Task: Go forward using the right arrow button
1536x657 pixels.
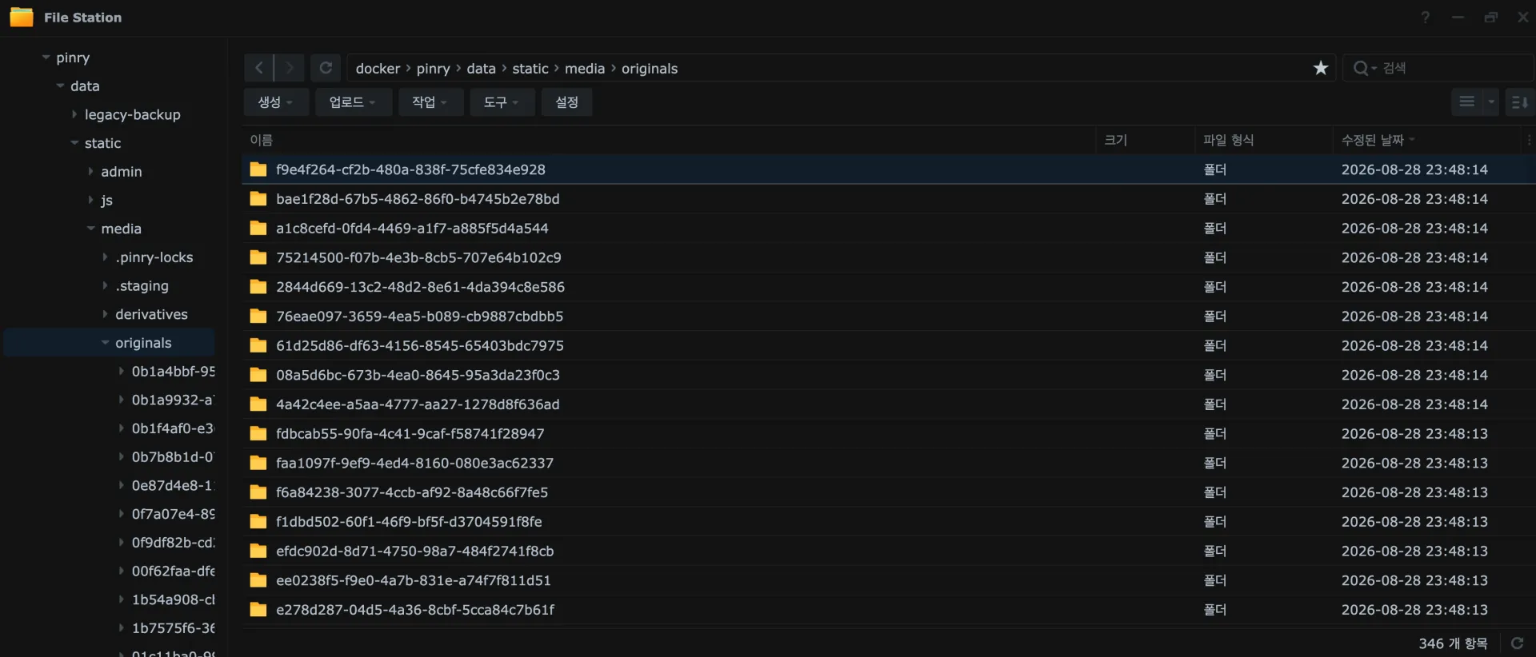Action: [290, 68]
